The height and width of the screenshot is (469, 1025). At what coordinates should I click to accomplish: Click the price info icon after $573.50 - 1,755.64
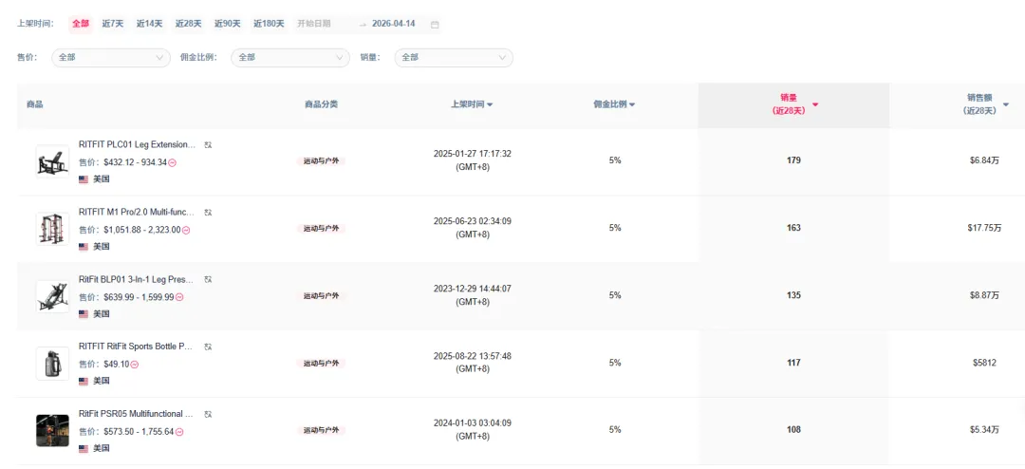179,431
